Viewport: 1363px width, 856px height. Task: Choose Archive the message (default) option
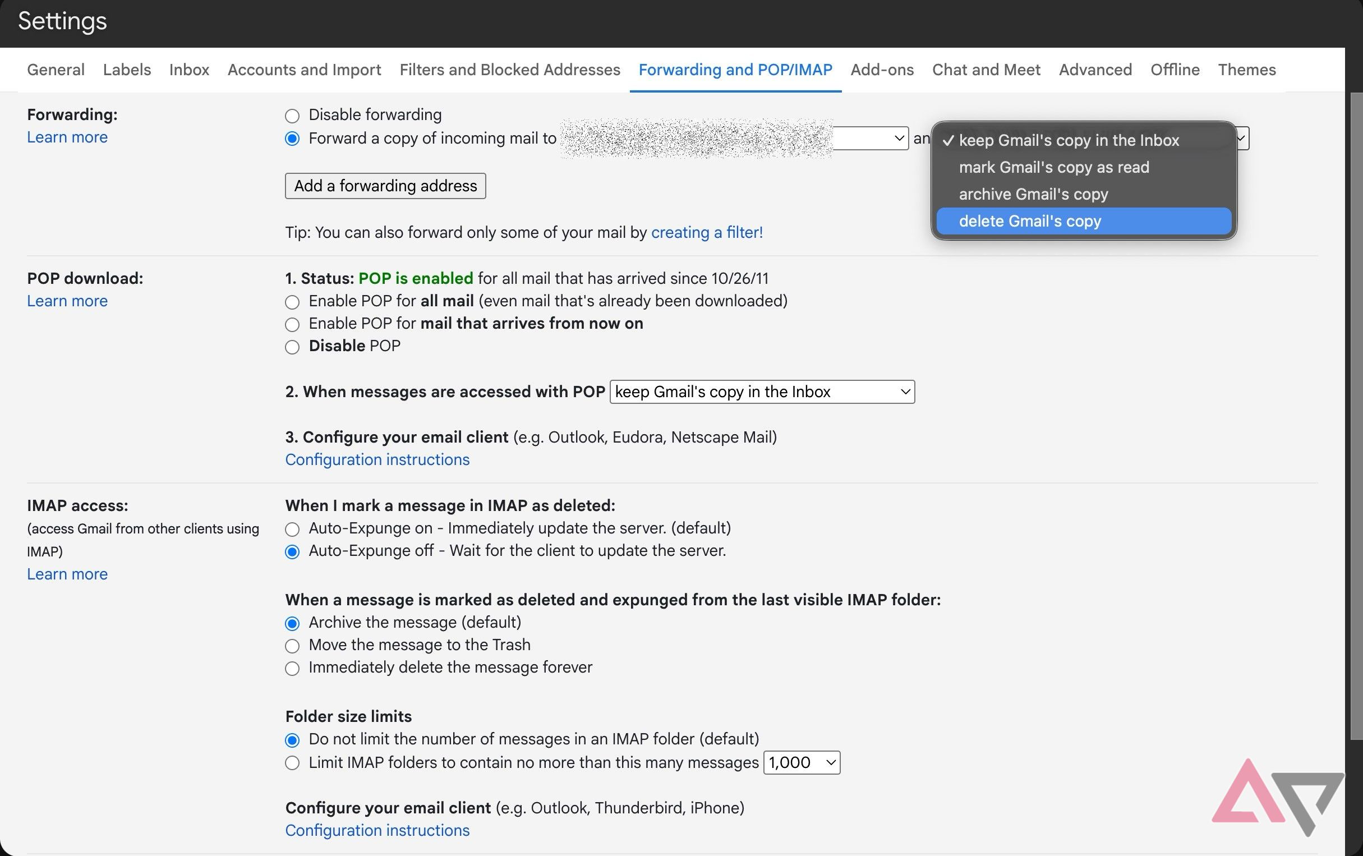click(292, 623)
